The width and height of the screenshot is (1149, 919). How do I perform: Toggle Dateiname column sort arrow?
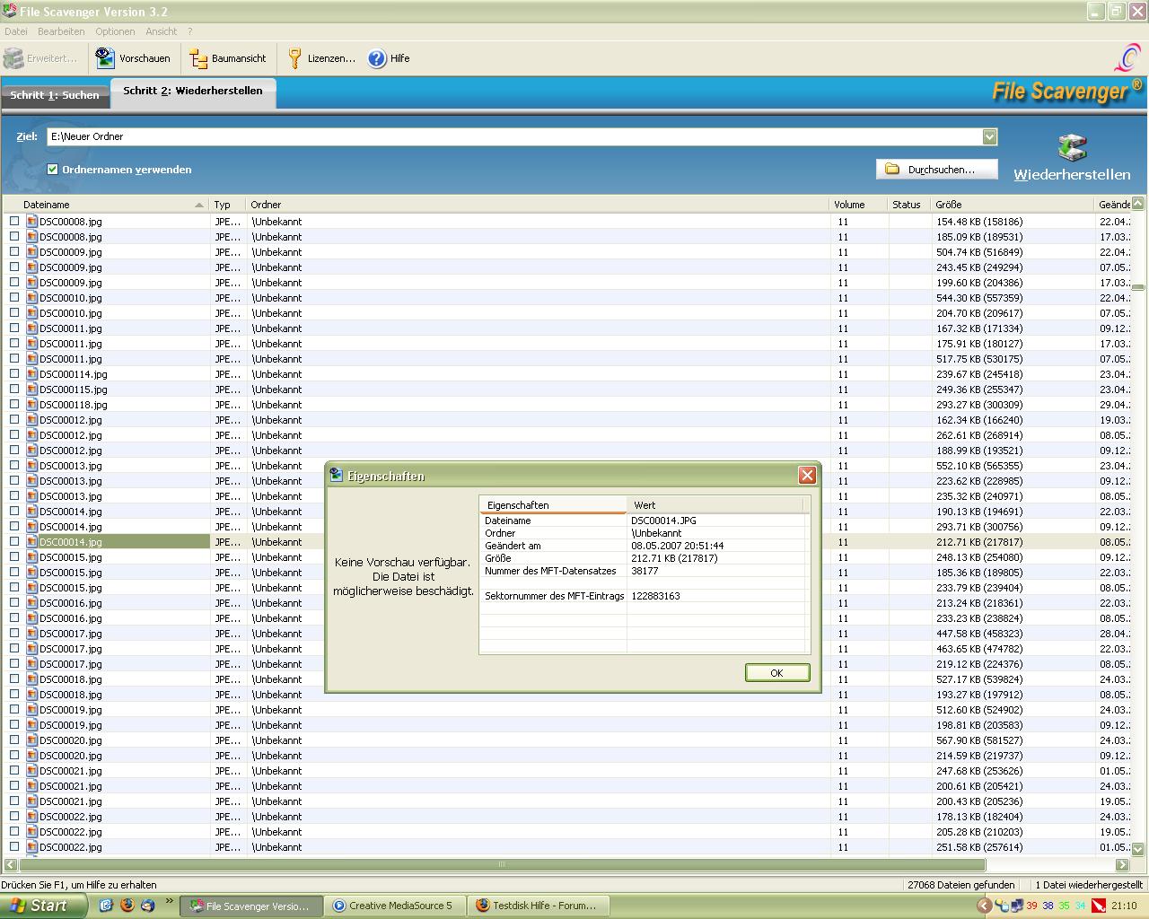point(199,205)
